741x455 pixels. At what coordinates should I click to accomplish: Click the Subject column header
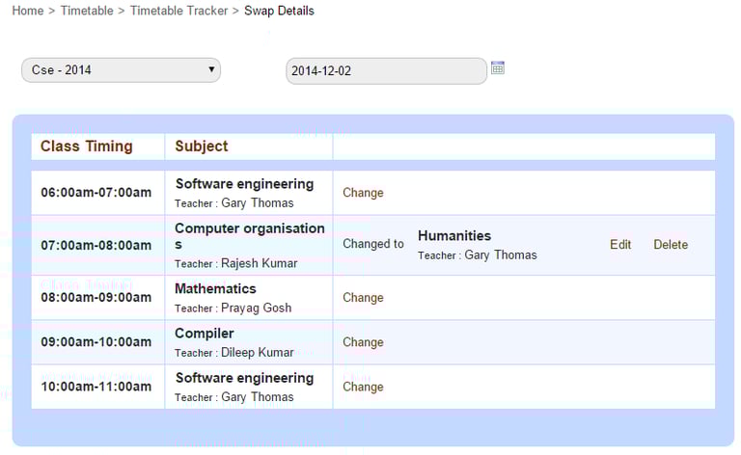click(202, 147)
